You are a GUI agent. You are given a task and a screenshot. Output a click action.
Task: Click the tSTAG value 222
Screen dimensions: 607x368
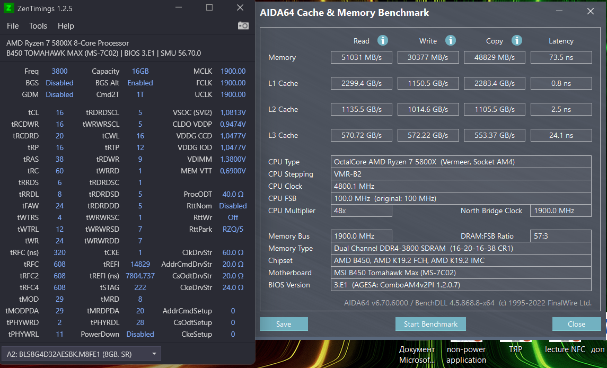click(140, 287)
